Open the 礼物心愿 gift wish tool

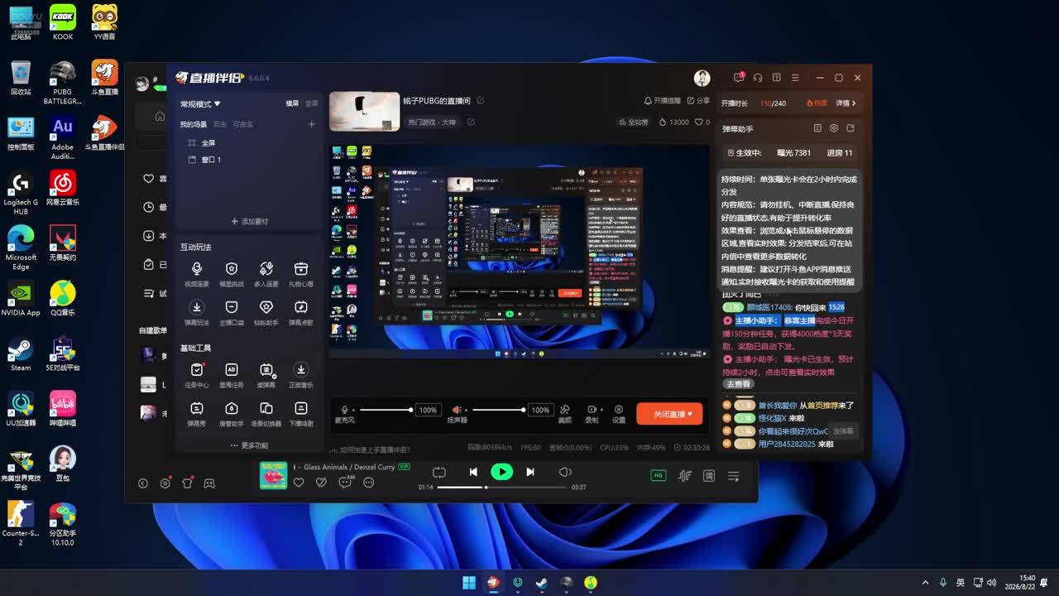click(301, 274)
